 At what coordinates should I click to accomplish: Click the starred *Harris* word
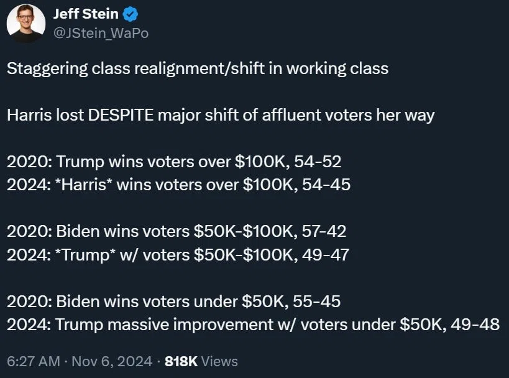click(84, 185)
